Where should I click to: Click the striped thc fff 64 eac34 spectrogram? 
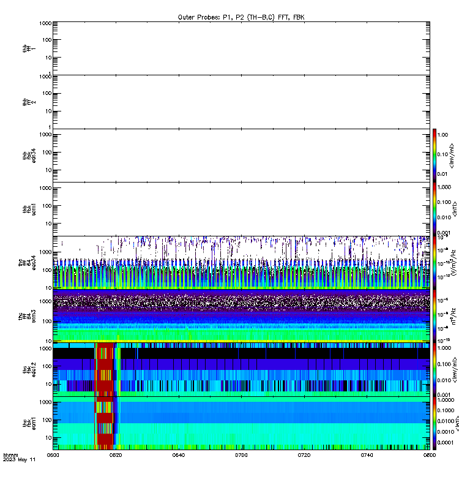241,263
